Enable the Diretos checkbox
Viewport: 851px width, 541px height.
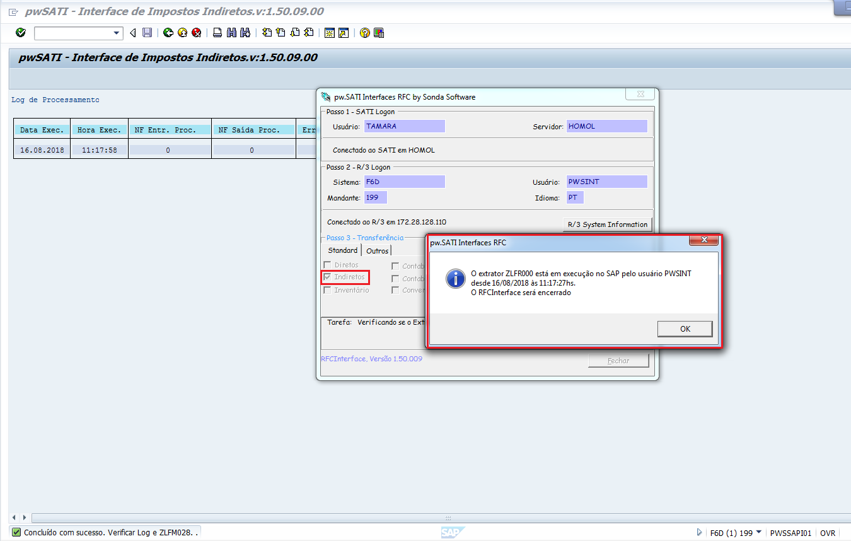pos(327,265)
